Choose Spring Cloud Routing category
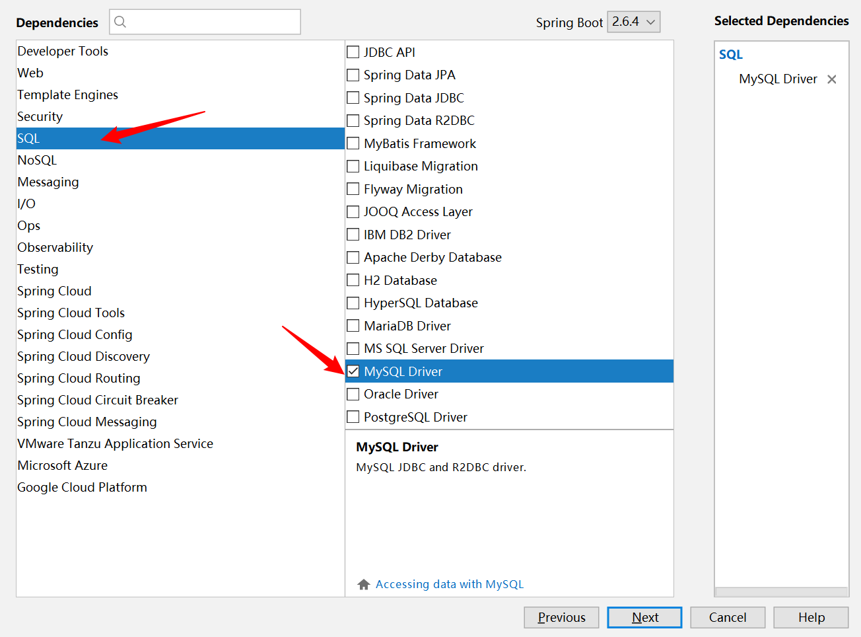 coord(180,378)
